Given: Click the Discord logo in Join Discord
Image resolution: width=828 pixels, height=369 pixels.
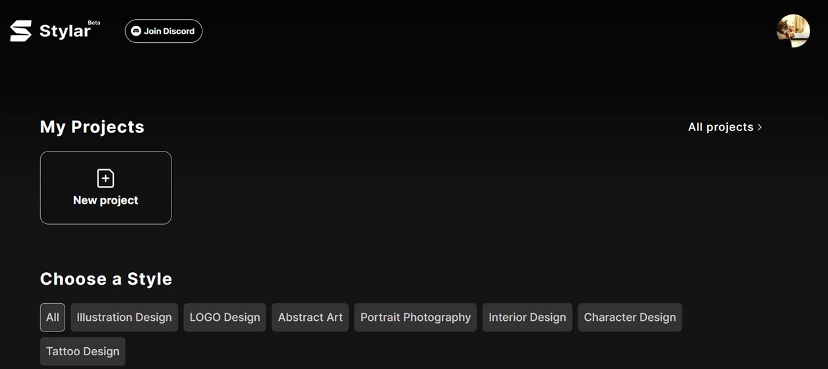Looking at the screenshot, I should (136, 31).
